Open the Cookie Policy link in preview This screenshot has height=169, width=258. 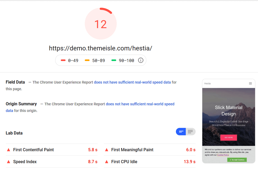223,155
